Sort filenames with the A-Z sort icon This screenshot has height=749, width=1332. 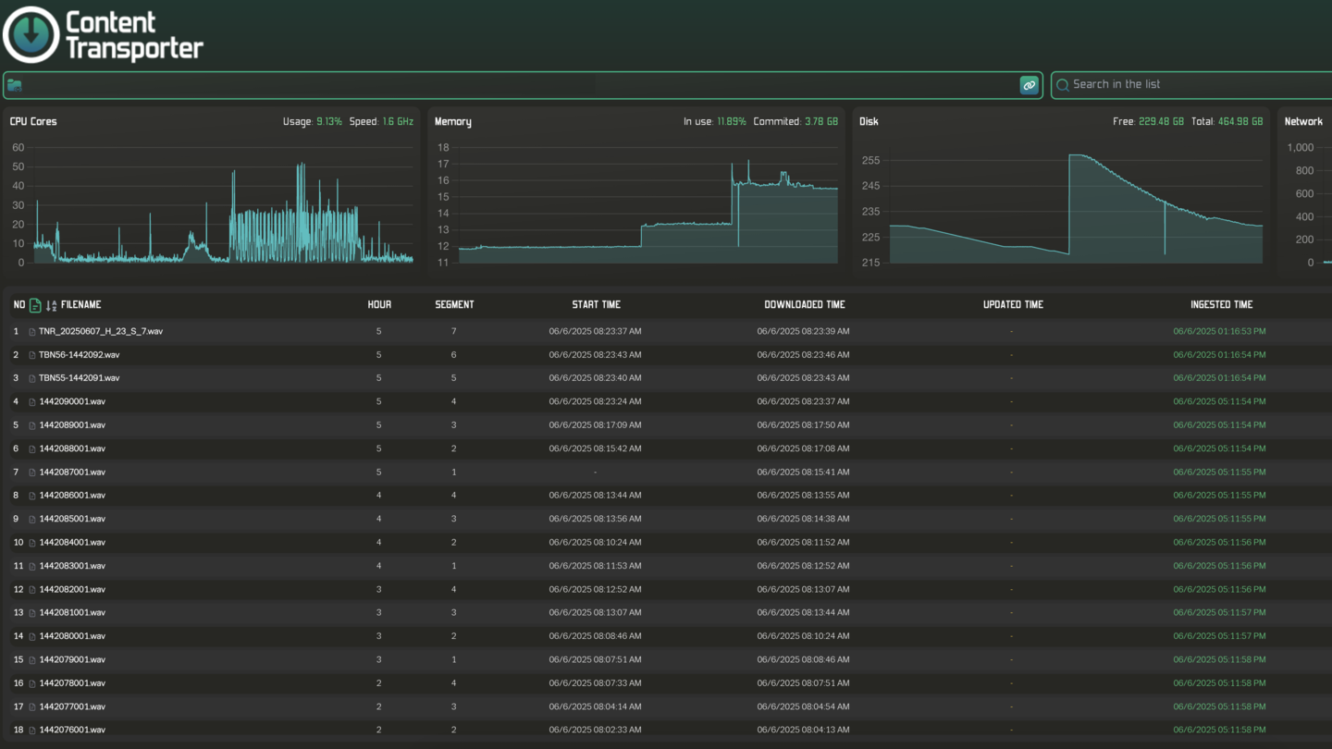point(51,305)
